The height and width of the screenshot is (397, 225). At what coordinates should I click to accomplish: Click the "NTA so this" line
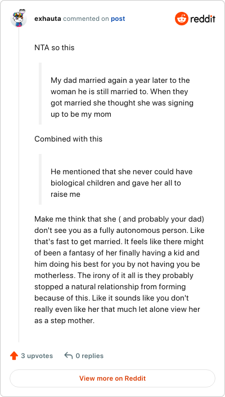coord(55,47)
